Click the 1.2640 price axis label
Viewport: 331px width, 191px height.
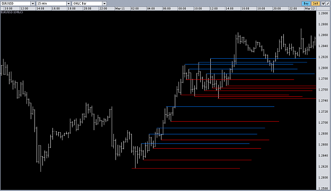click(323, 156)
